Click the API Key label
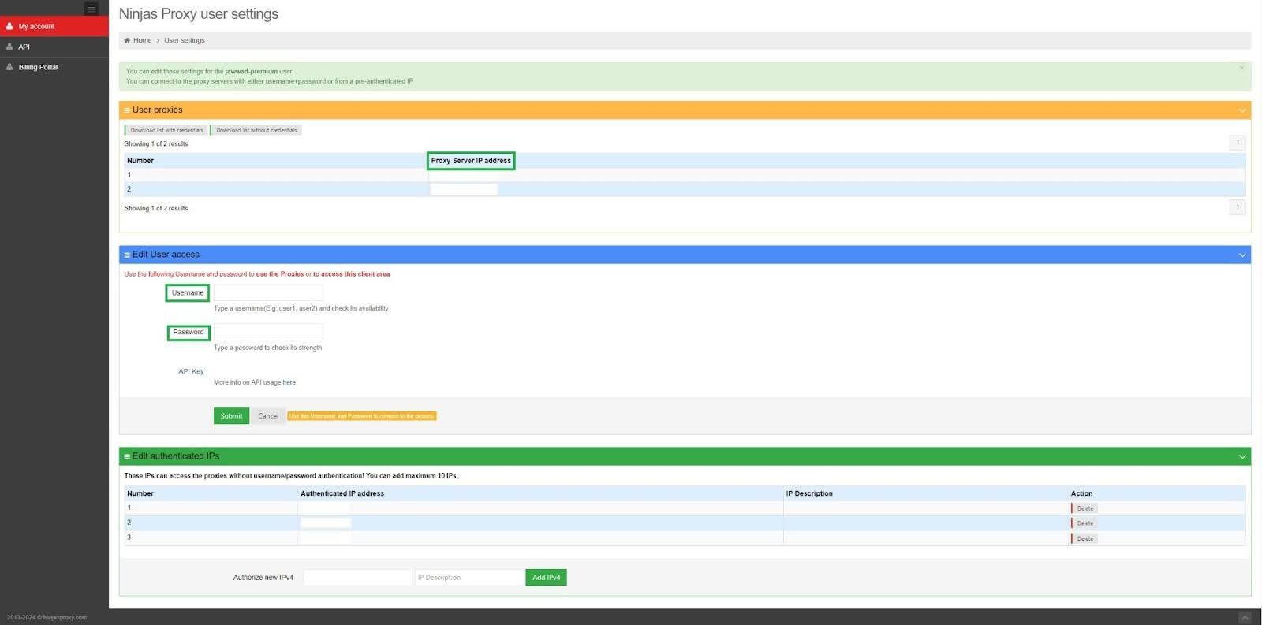This screenshot has width=1262, height=625. click(191, 371)
